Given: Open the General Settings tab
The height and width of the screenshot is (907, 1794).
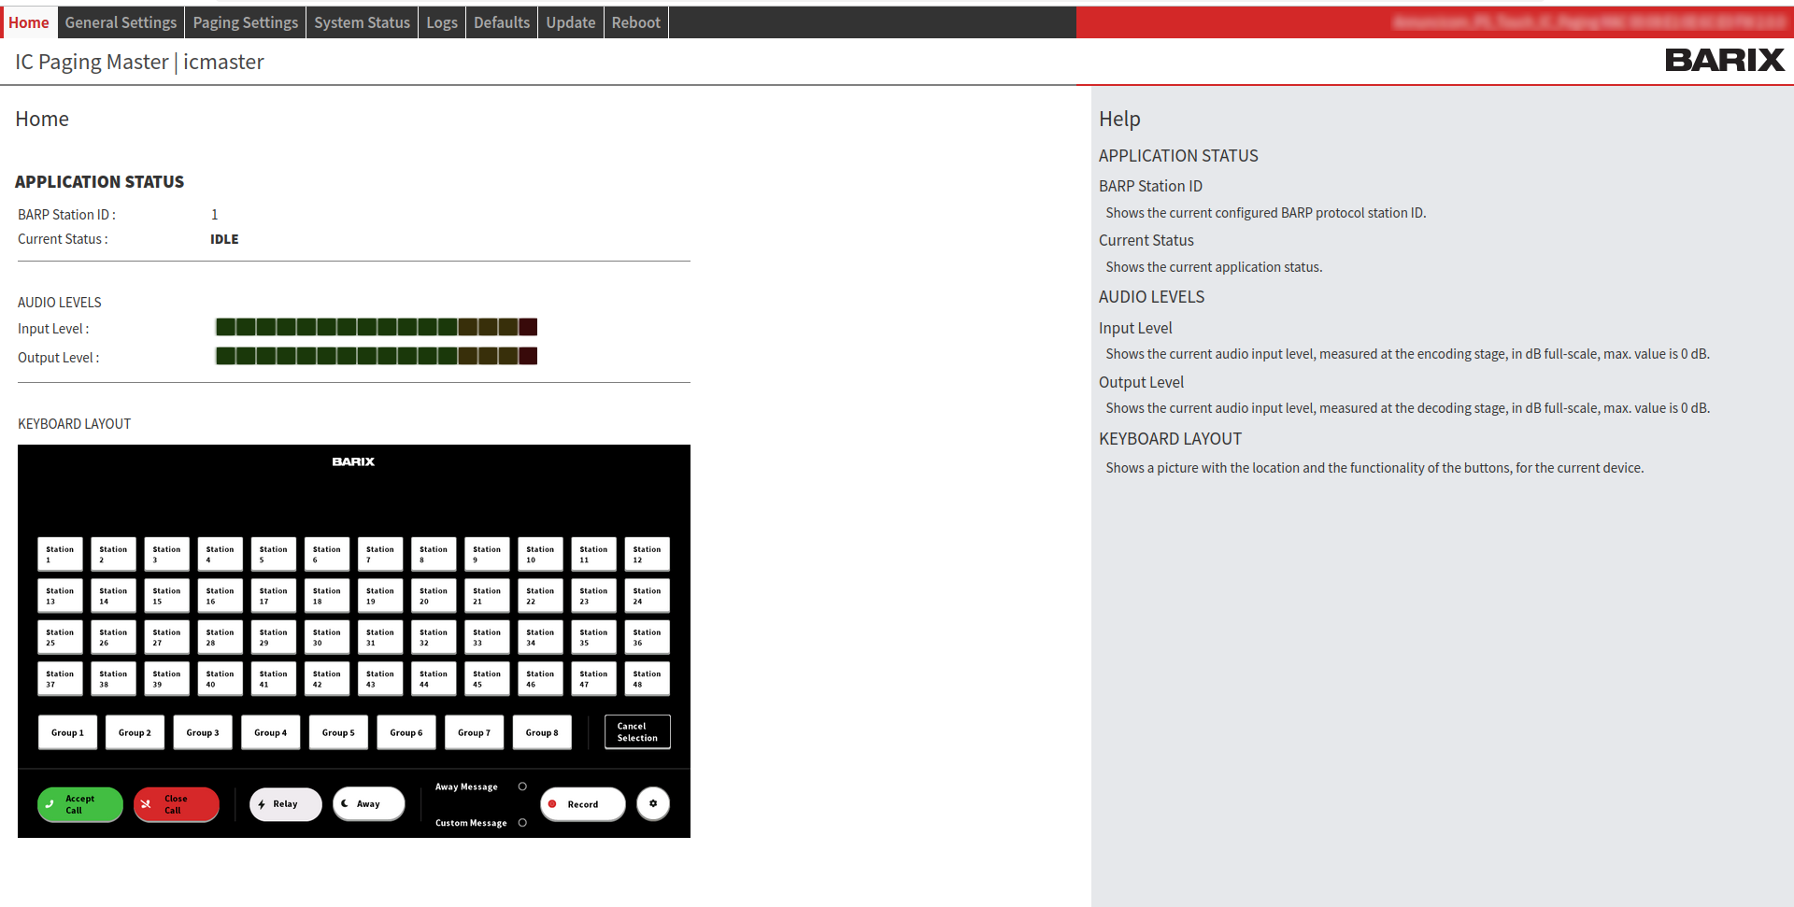Looking at the screenshot, I should point(121,22).
